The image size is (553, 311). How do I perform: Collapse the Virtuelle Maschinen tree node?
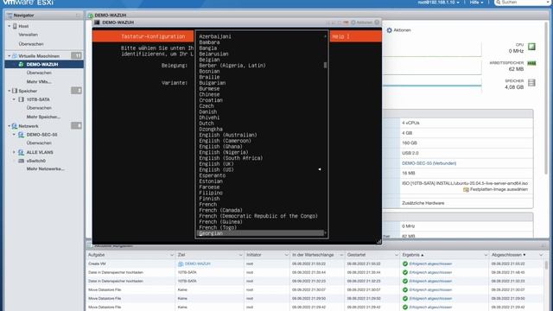10,56
